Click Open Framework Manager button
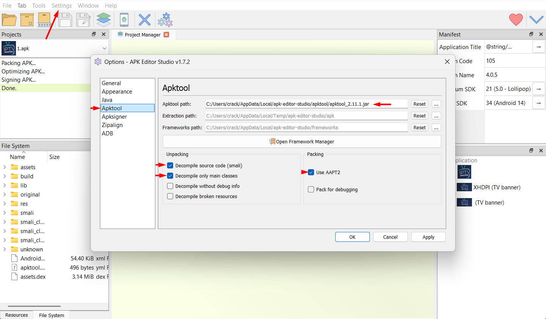The height and width of the screenshot is (319, 546). click(x=302, y=141)
